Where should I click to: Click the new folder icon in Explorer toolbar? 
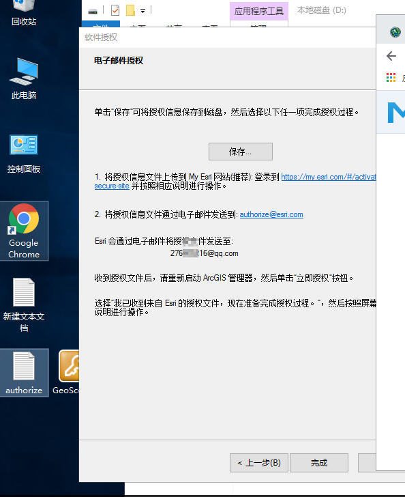click(130, 10)
